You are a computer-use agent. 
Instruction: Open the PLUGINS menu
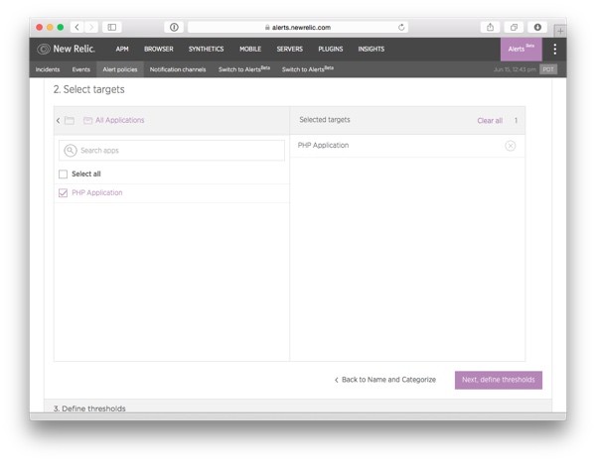coord(331,49)
